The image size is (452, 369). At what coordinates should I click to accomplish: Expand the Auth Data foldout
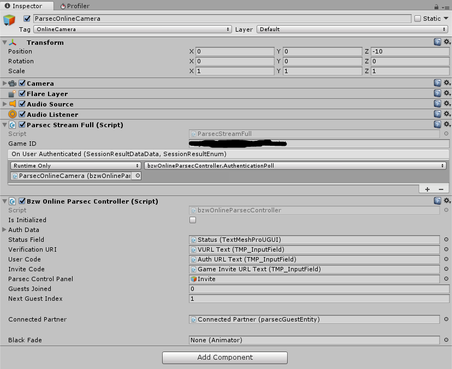point(4,230)
